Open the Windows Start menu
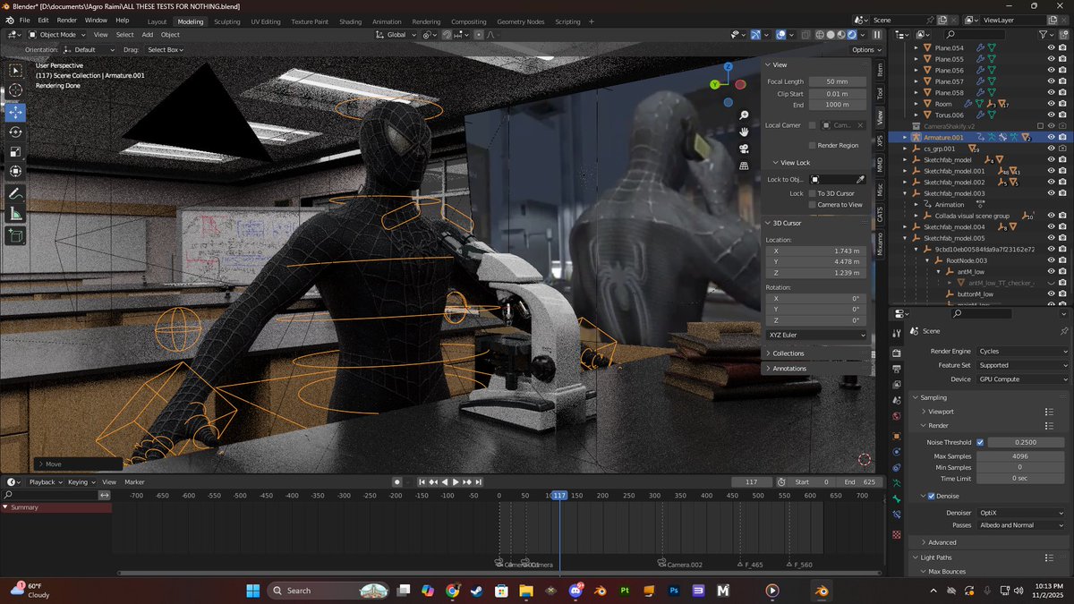Screen dimensions: 1074x604 click(x=252, y=591)
